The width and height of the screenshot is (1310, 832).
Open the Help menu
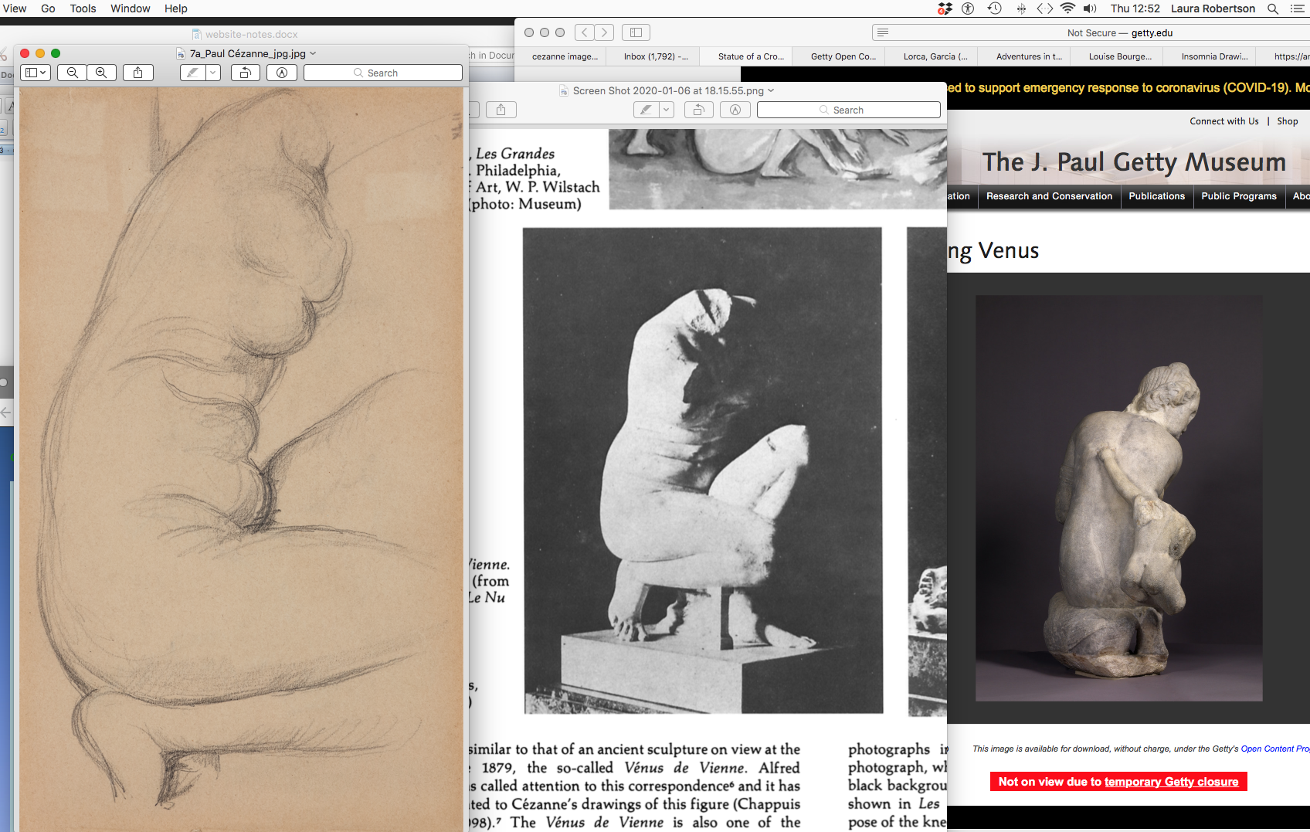[x=176, y=8]
